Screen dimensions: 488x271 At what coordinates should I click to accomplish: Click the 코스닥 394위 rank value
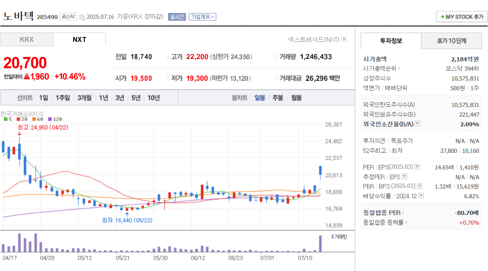(462, 69)
